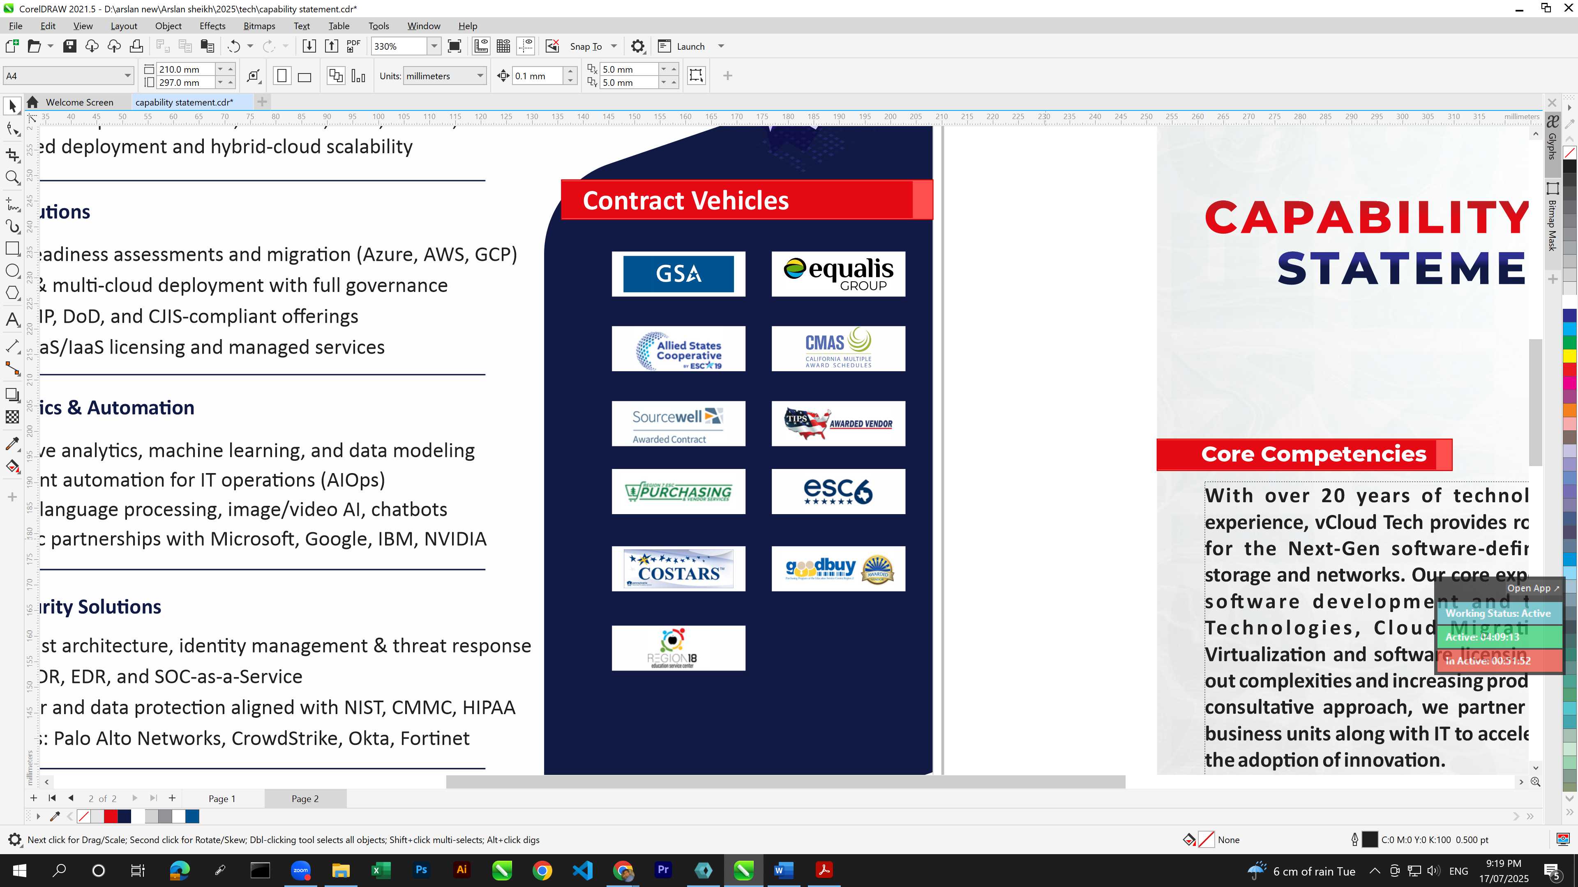Open the Options gear in the toolbar
Screen dimensions: 1578x887
pos(638,46)
